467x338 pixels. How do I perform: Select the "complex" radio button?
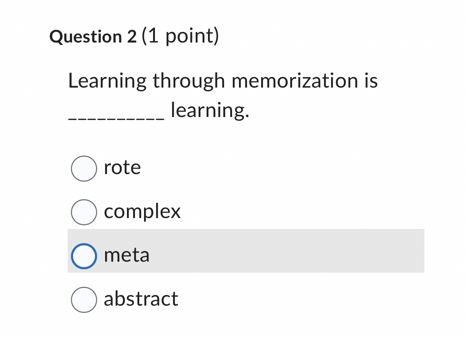(84, 212)
